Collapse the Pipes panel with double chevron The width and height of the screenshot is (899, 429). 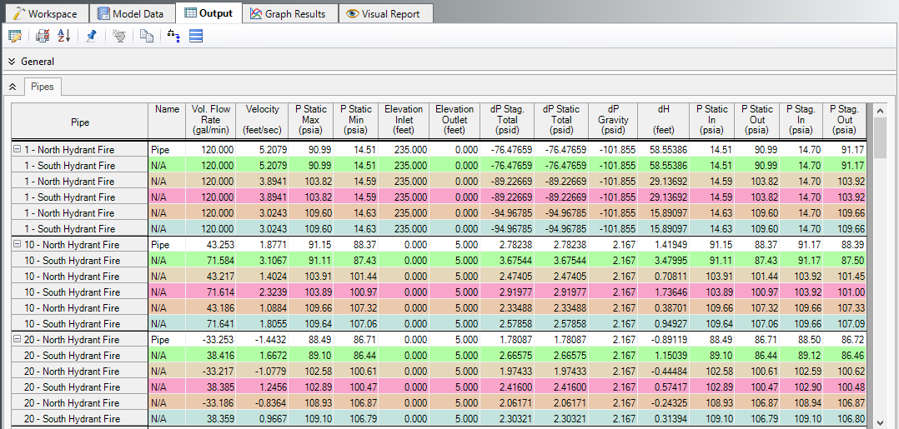click(12, 87)
